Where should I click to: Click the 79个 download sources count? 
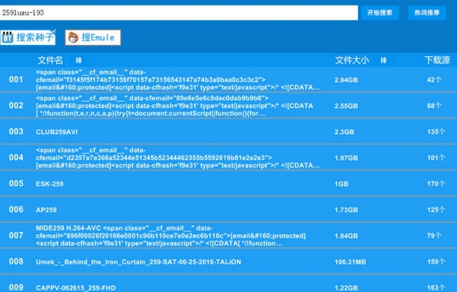click(x=434, y=236)
